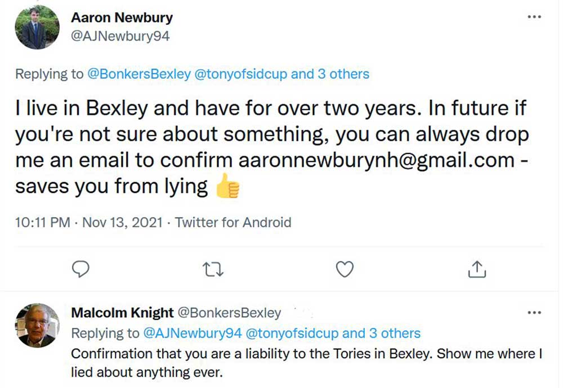Open more options on Malcolm Knight's reply
The image size is (563, 388).
tap(534, 312)
